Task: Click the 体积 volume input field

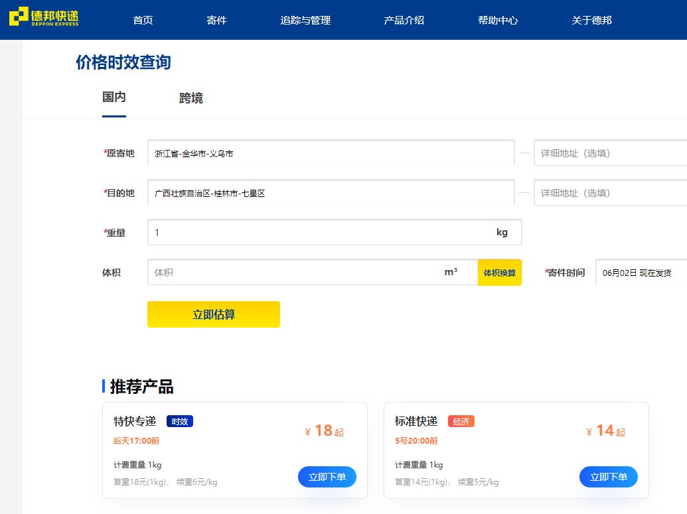Action: pos(299,272)
